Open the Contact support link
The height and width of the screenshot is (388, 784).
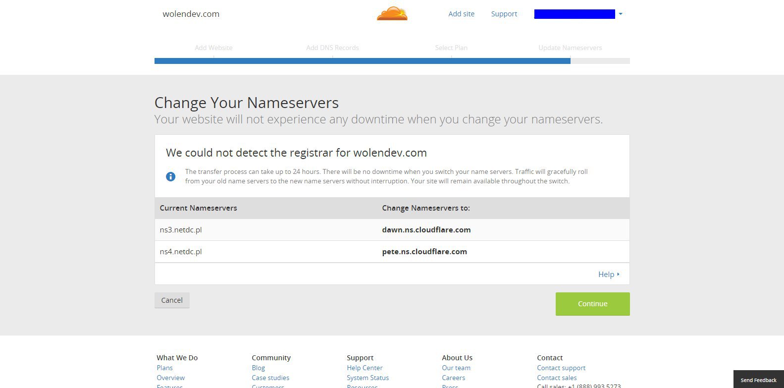[x=561, y=368]
